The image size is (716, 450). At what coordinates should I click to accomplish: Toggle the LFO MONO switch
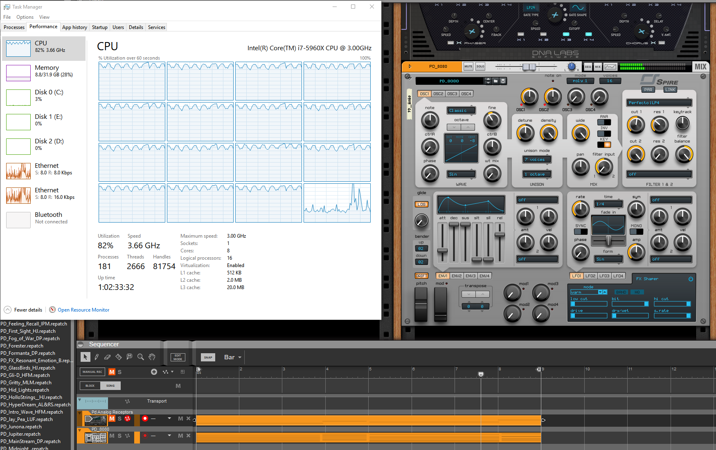coord(636,232)
